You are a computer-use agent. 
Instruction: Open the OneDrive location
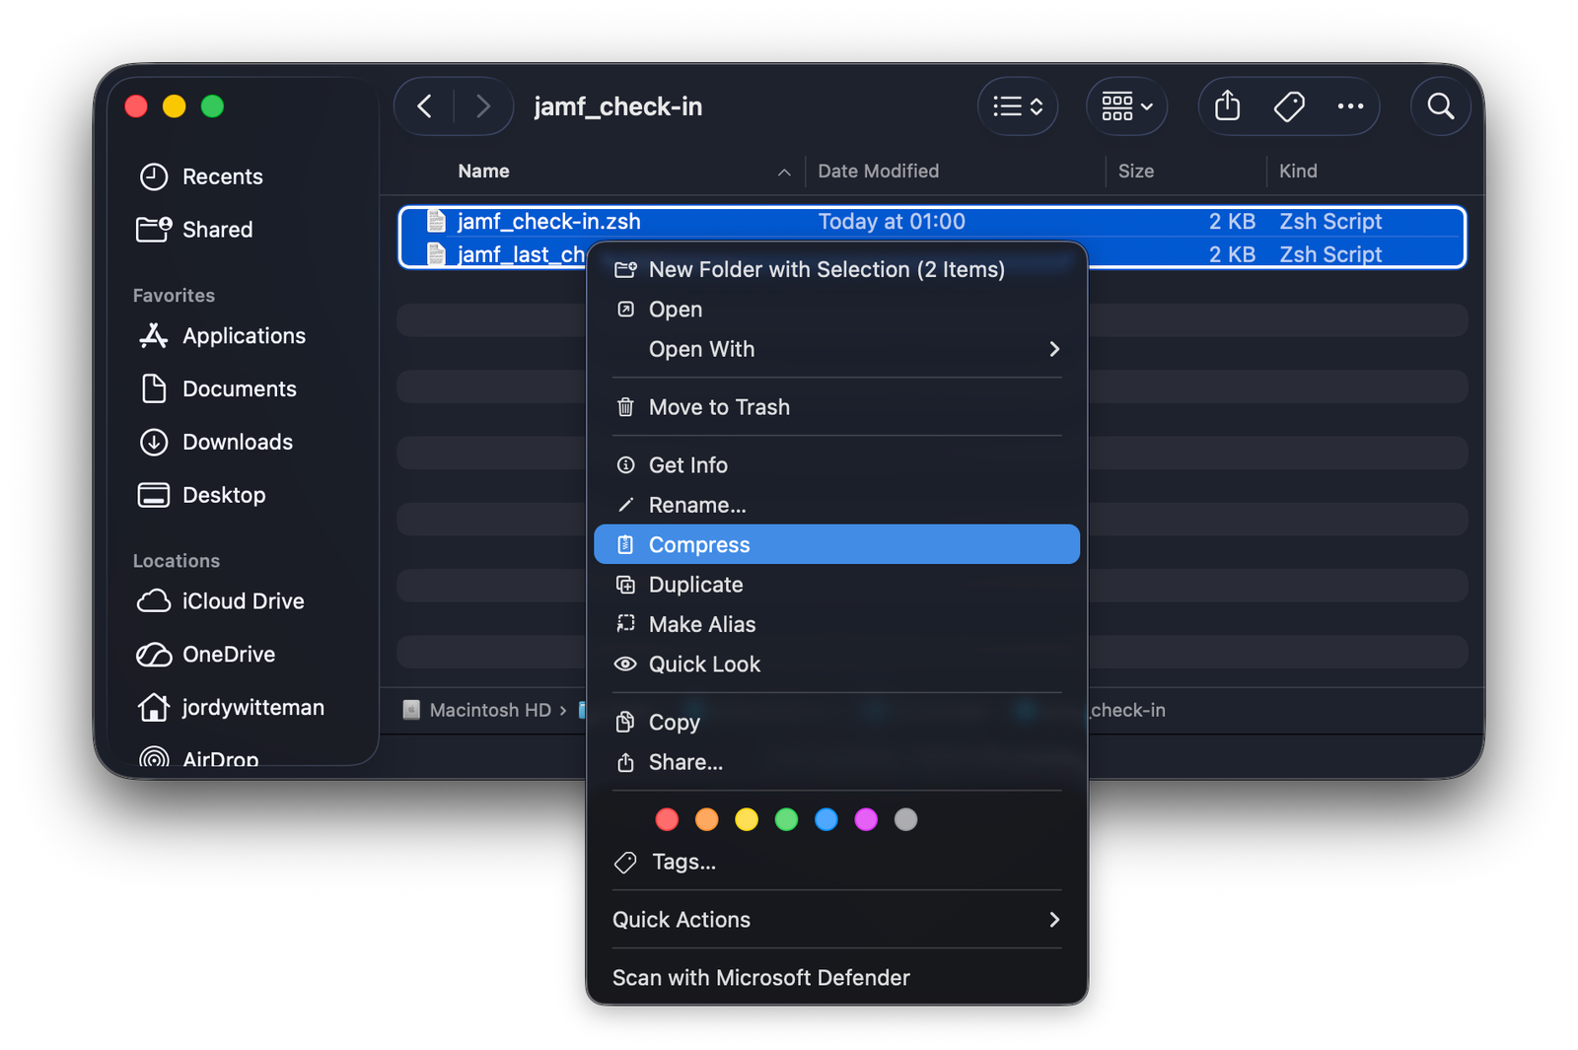click(x=228, y=655)
